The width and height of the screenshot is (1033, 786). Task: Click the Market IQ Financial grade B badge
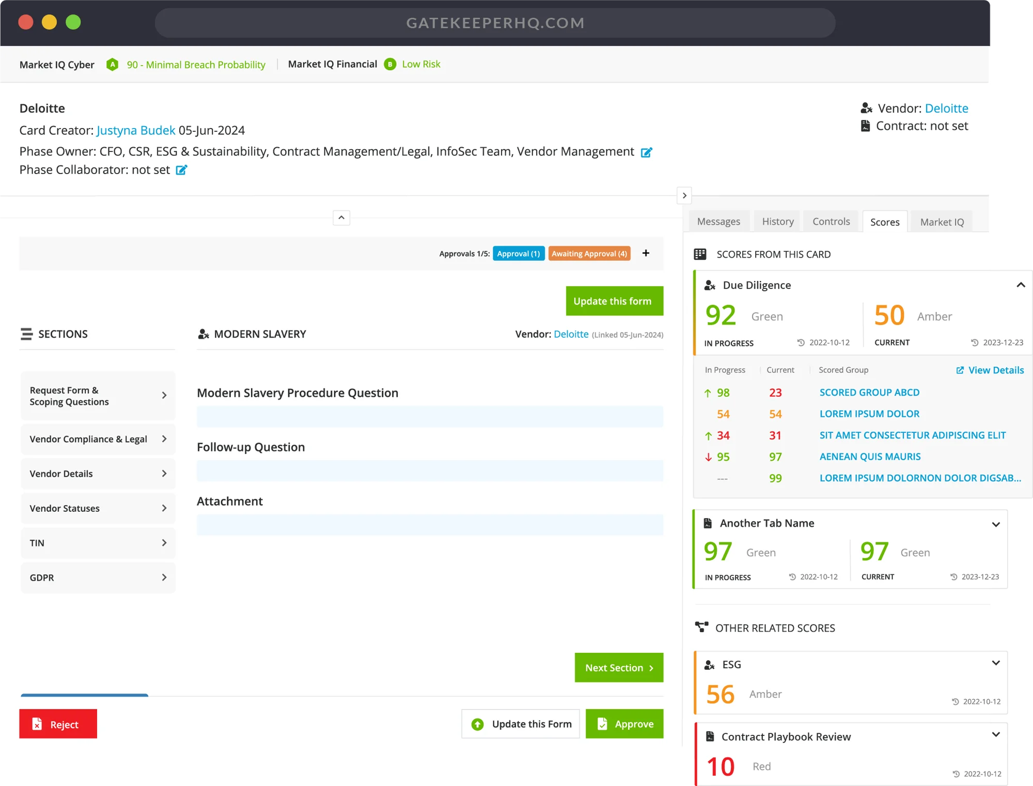(390, 65)
